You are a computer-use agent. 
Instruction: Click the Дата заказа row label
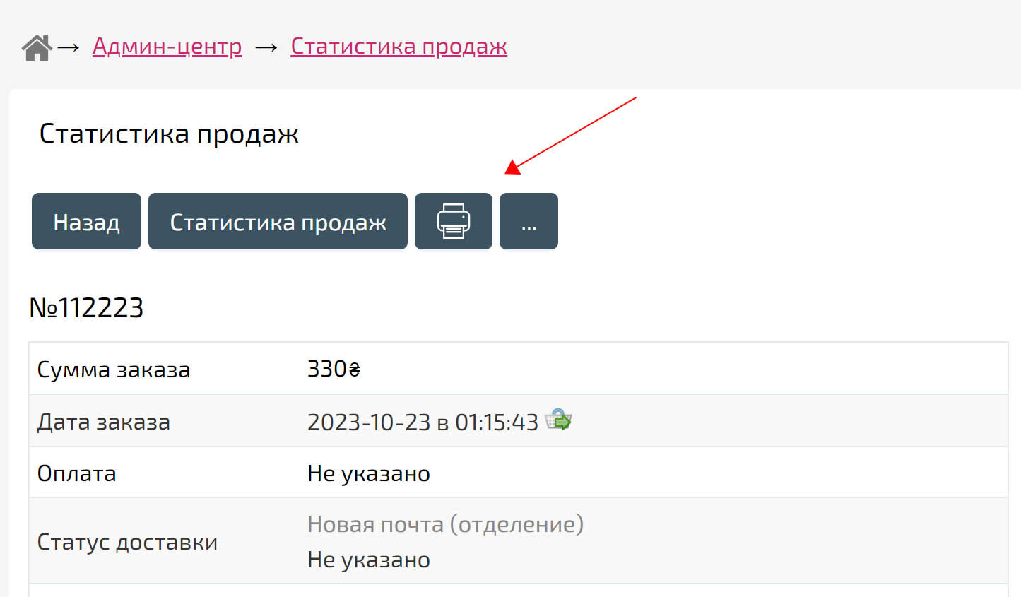point(103,422)
